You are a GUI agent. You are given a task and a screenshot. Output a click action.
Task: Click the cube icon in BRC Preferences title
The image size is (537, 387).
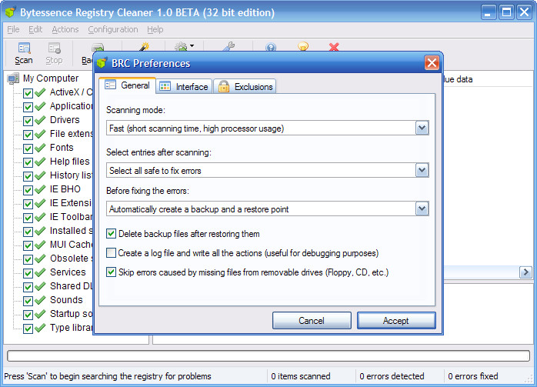coord(102,62)
